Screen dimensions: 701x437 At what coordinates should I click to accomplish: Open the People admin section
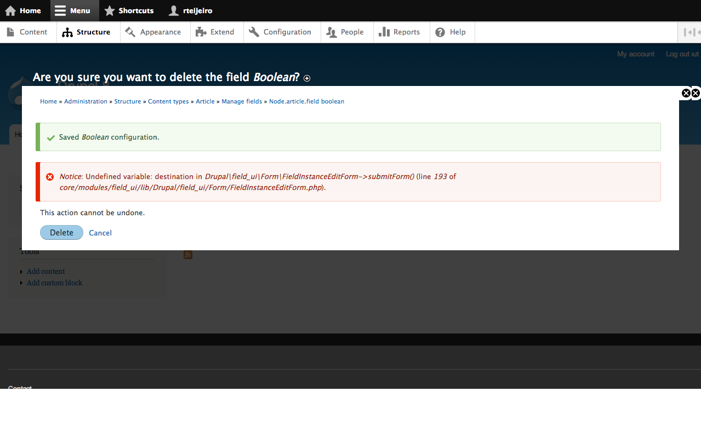coord(346,32)
